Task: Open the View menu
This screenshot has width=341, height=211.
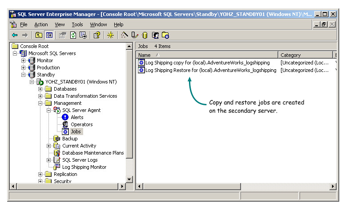Action: click(x=60, y=24)
